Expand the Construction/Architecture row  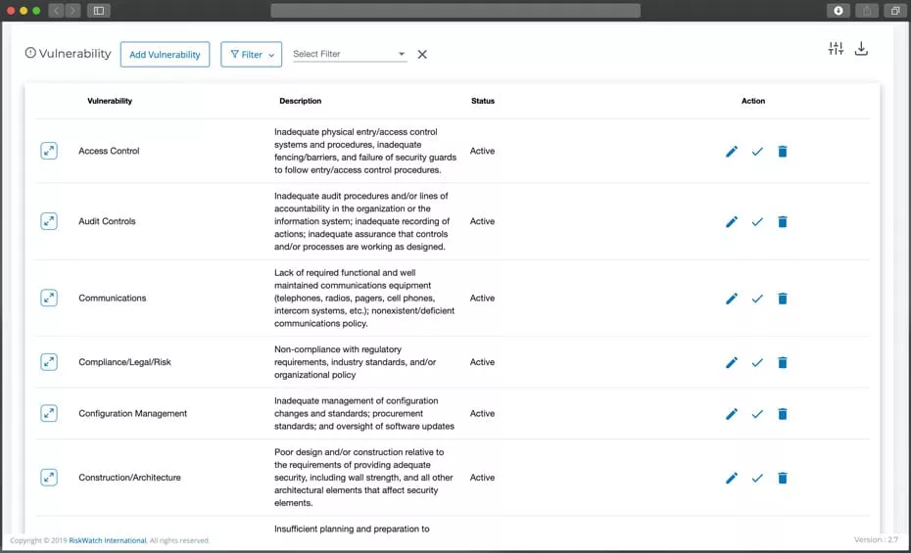pyautogui.click(x=49, y=478)
